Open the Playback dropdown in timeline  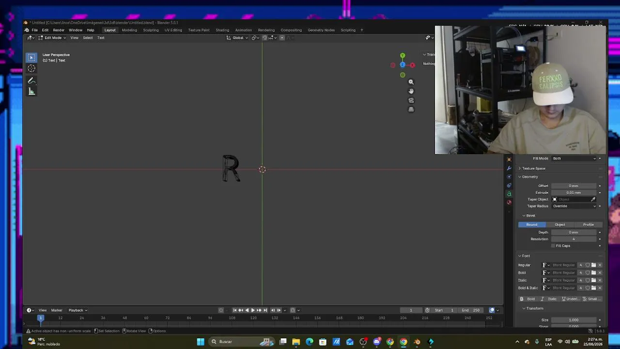[x=77, y=310]
